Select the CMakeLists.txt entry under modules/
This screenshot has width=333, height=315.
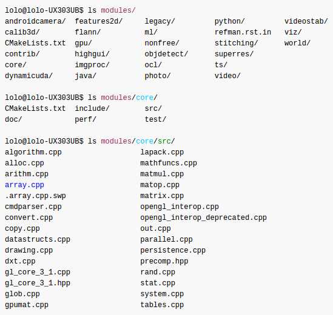tap(35, 43)
